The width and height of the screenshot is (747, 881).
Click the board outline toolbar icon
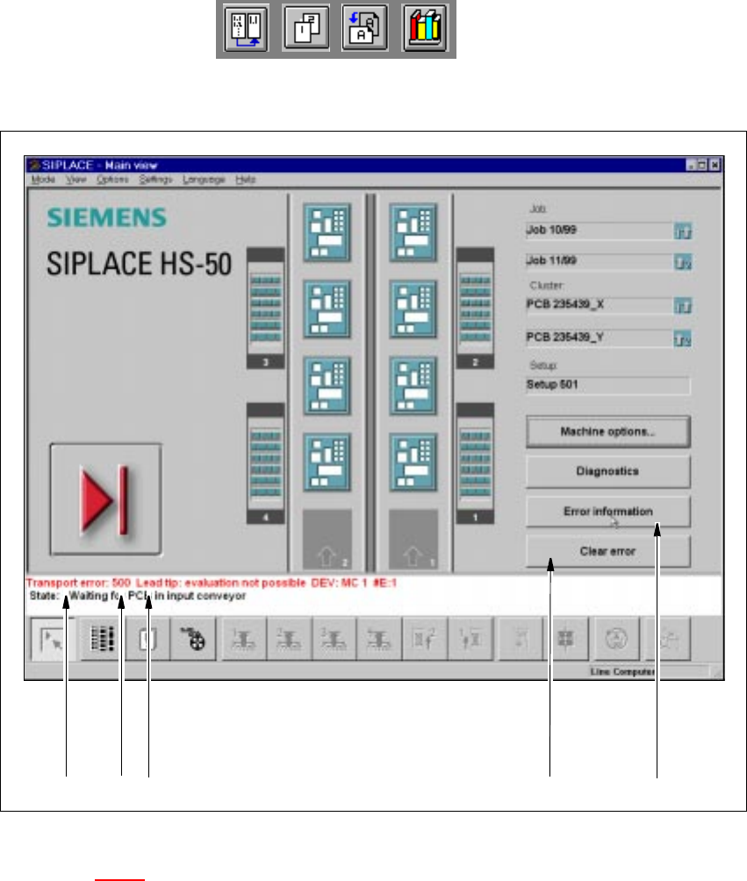[x=147, y=639]
